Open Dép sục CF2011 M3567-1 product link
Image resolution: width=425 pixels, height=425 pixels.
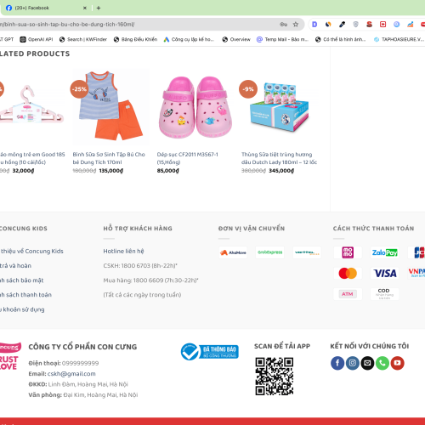[188, 158]
